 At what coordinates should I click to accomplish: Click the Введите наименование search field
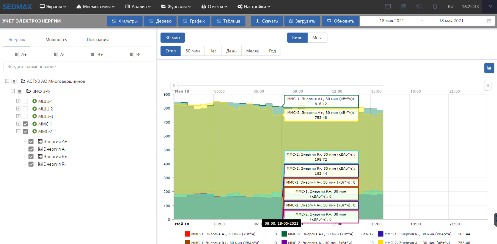(78, 67)
